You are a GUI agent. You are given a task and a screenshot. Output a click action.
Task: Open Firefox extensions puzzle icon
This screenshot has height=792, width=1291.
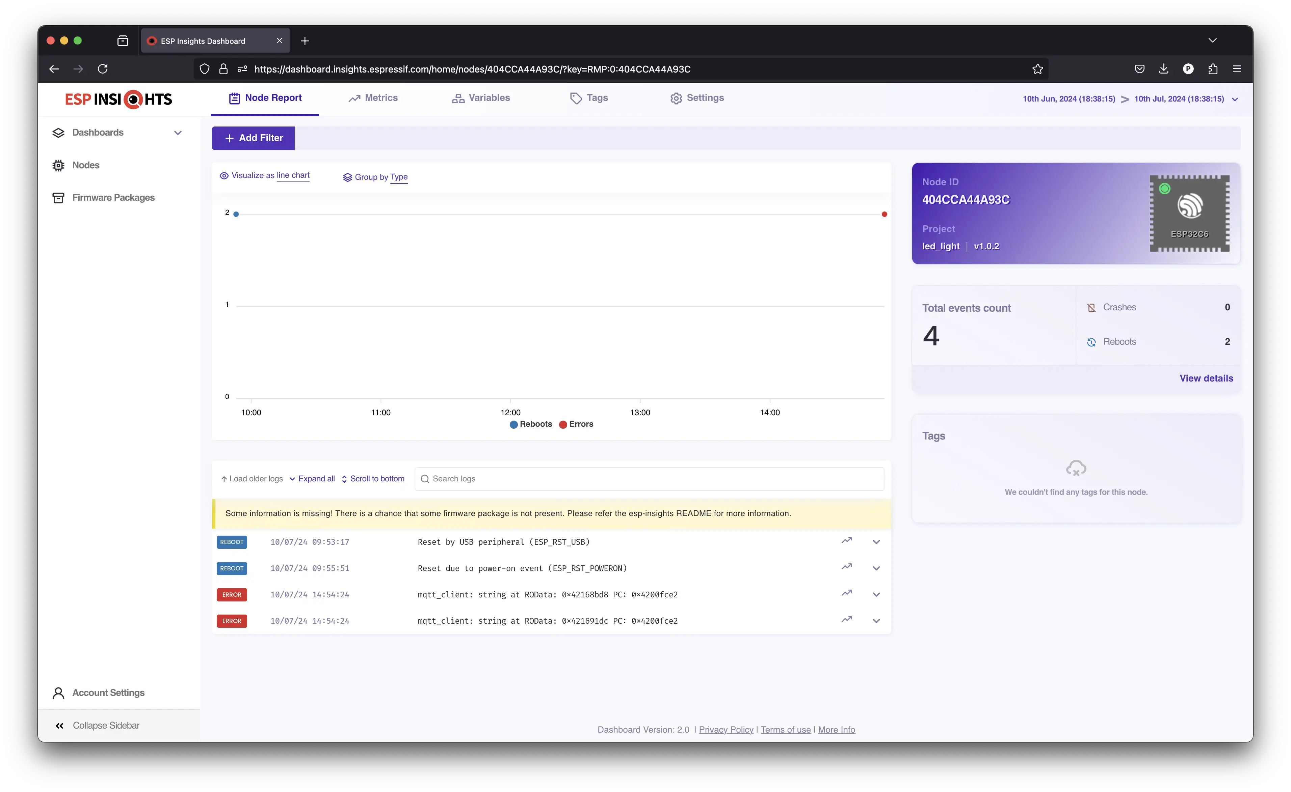(1212, 69)
